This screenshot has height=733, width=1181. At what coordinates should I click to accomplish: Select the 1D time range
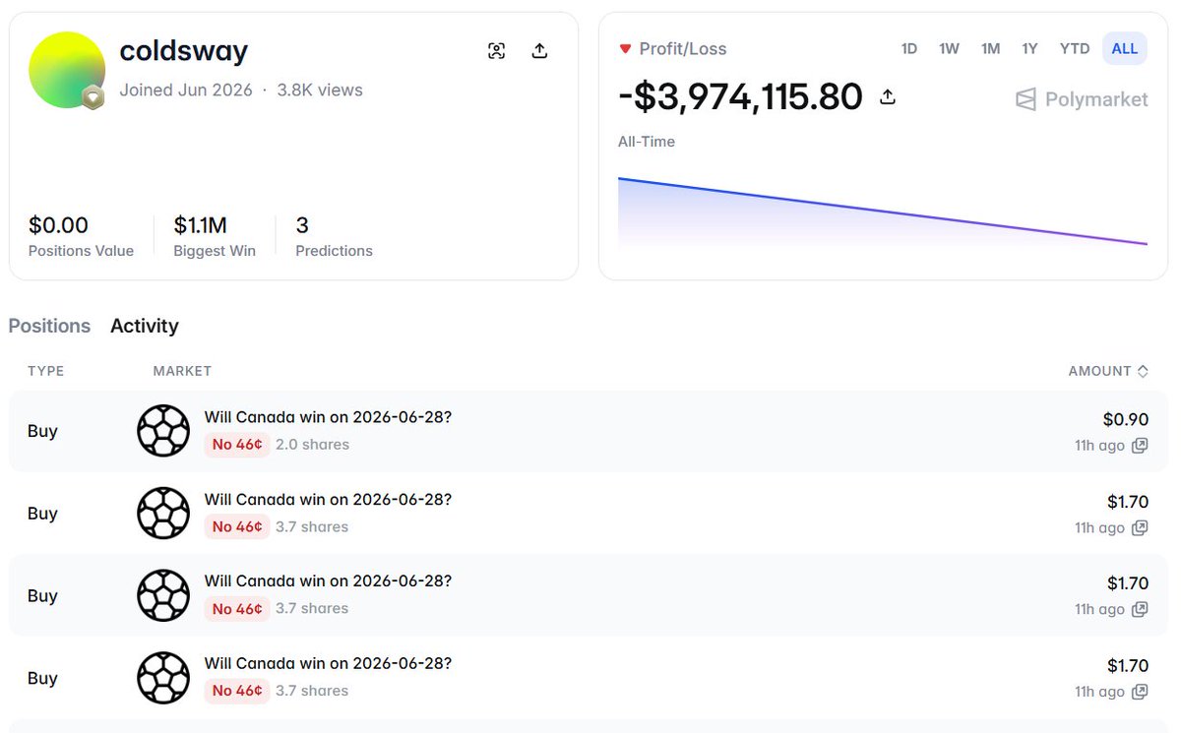coord(909,48)
